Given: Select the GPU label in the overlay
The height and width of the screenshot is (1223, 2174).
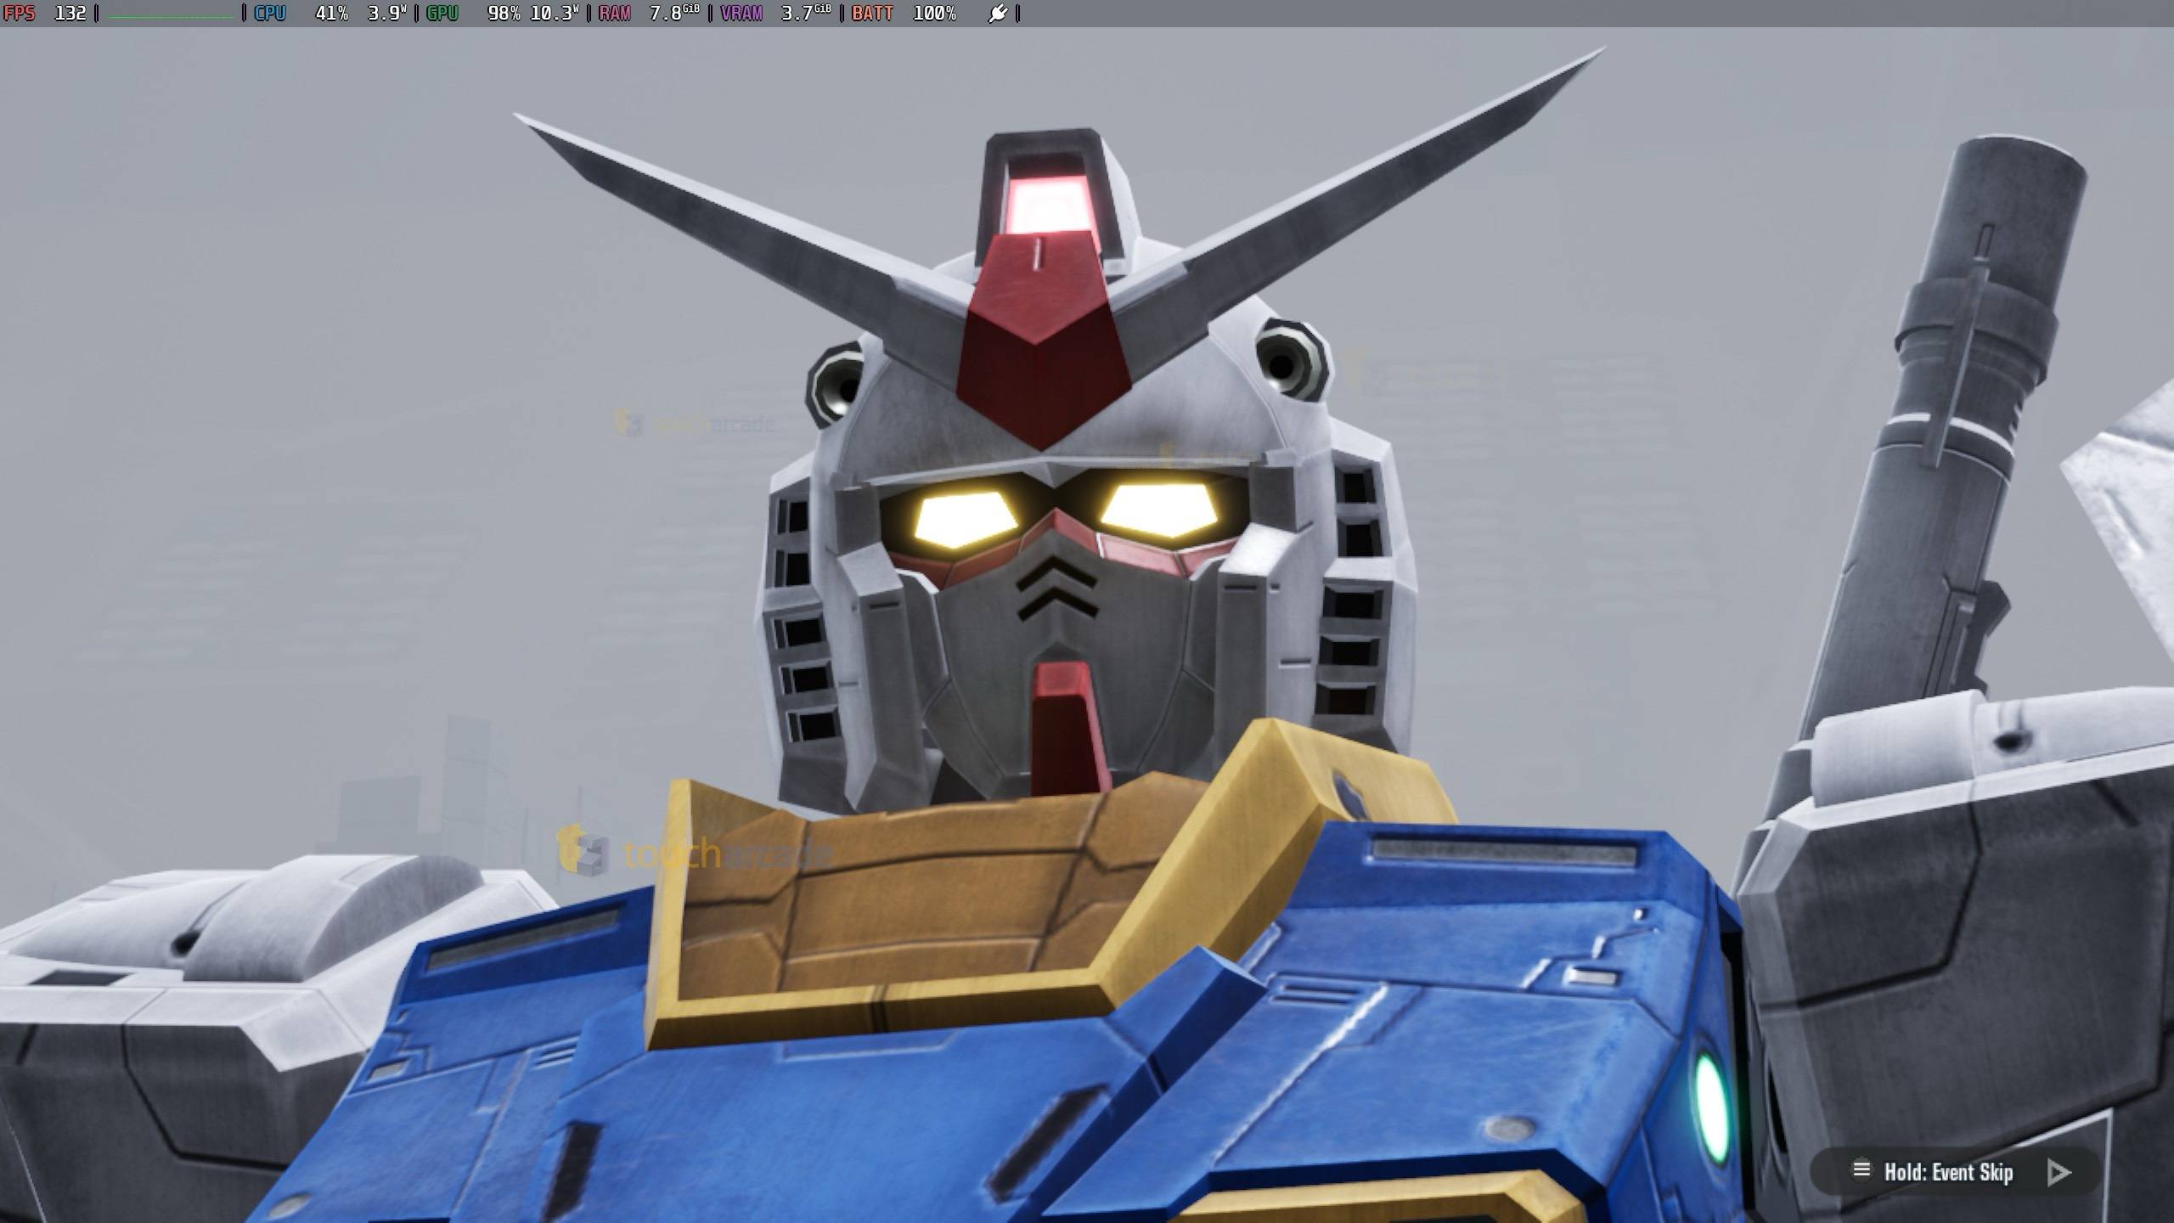Looking at the screenshot, I should coord(443,13).
